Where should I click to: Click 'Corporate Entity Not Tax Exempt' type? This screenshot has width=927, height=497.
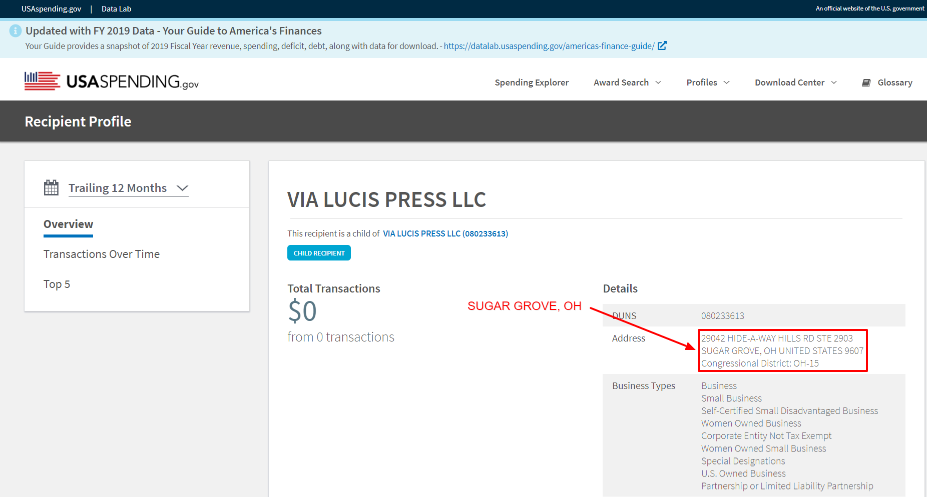tap(766, 436)
